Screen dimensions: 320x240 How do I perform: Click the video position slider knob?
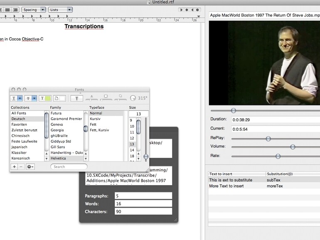click(233, 110)
